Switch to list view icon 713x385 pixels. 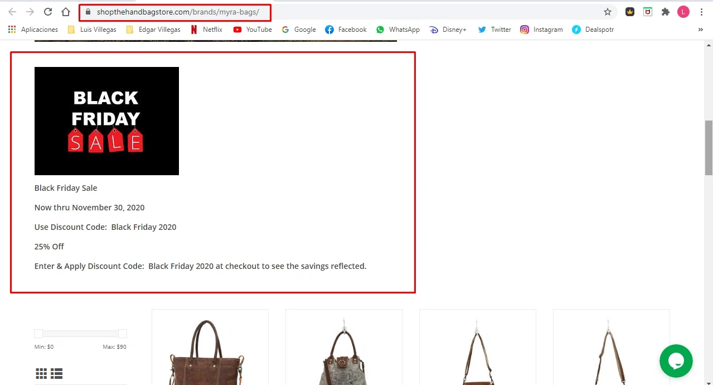pyautogui.click(x=56, y=373)
